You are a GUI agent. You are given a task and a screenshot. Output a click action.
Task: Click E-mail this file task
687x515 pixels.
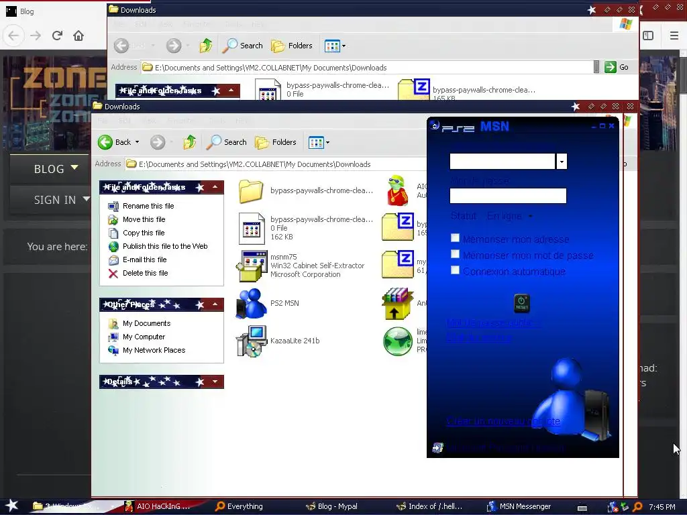[145, 260]
